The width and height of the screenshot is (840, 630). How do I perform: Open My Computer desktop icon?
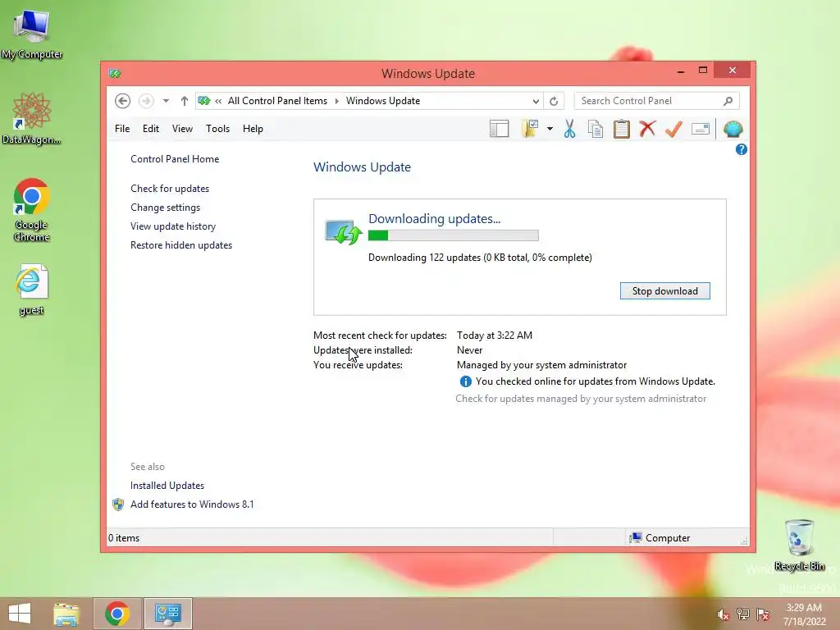pyautogui.click(x=32, y=34)
